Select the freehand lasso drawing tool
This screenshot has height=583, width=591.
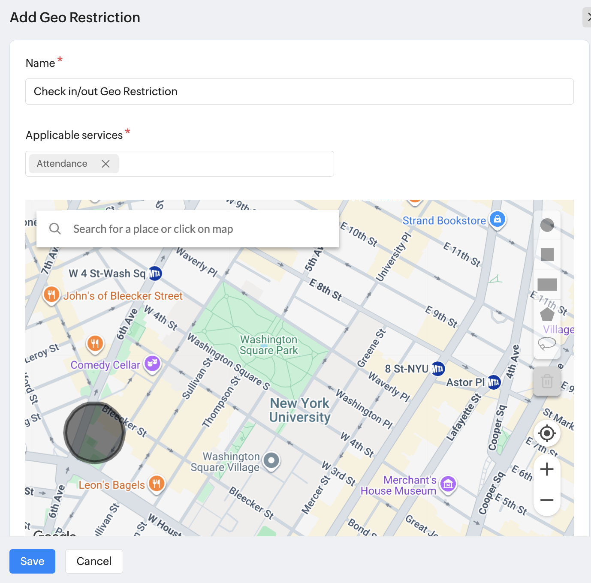point(547,343)
